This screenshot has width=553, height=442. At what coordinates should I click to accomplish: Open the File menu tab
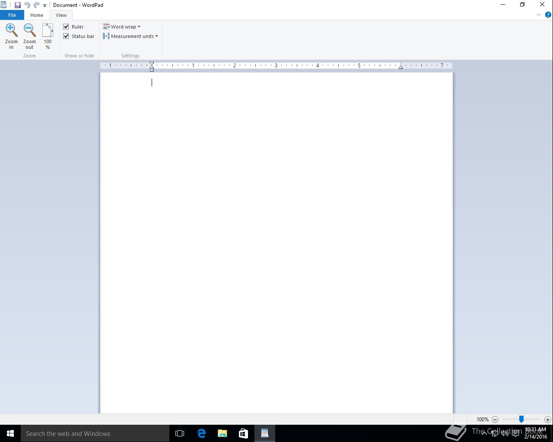coord(12,15)
